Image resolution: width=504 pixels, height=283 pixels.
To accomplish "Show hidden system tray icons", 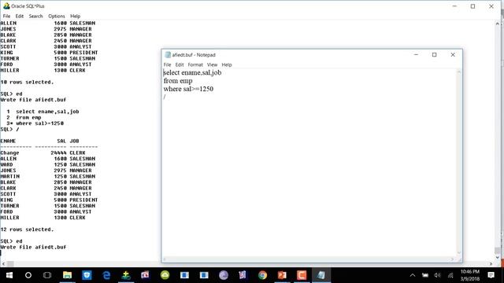I will 413,275.
